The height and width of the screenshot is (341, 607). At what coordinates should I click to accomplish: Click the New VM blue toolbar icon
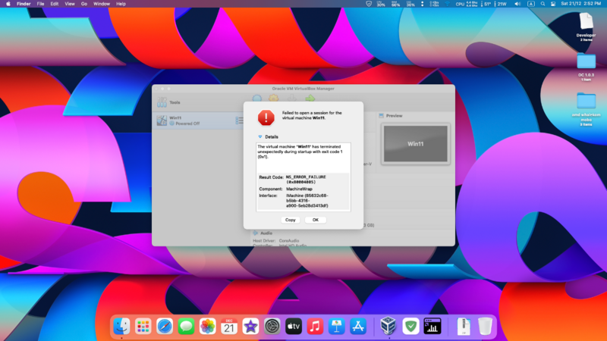(x=257, y=99)
